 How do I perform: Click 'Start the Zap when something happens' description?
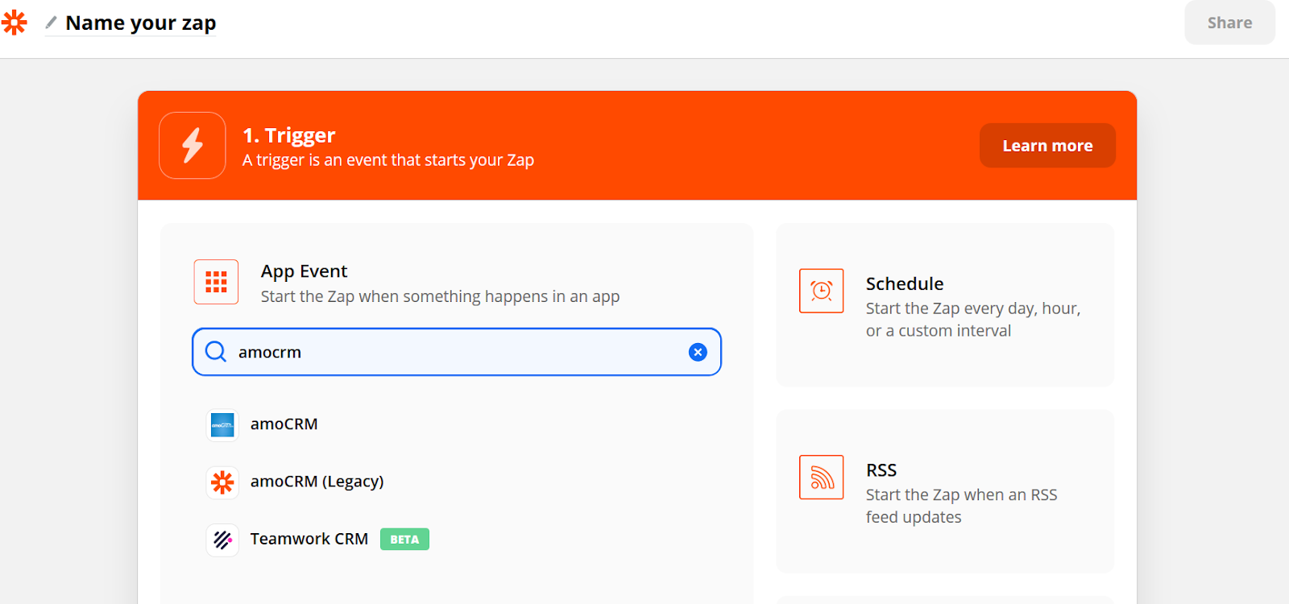440,296
